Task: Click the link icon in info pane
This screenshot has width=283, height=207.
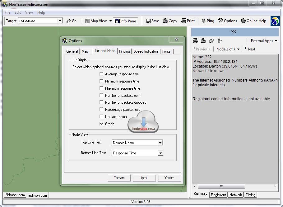Action: tap(211, 41)
